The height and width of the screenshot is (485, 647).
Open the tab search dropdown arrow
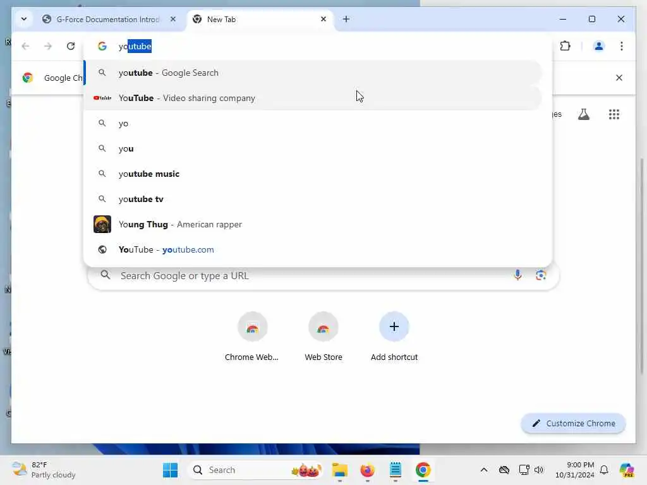(x=24, y=19)
